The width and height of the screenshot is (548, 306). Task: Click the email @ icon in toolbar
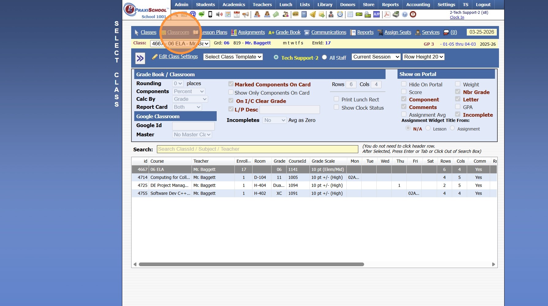193,14
